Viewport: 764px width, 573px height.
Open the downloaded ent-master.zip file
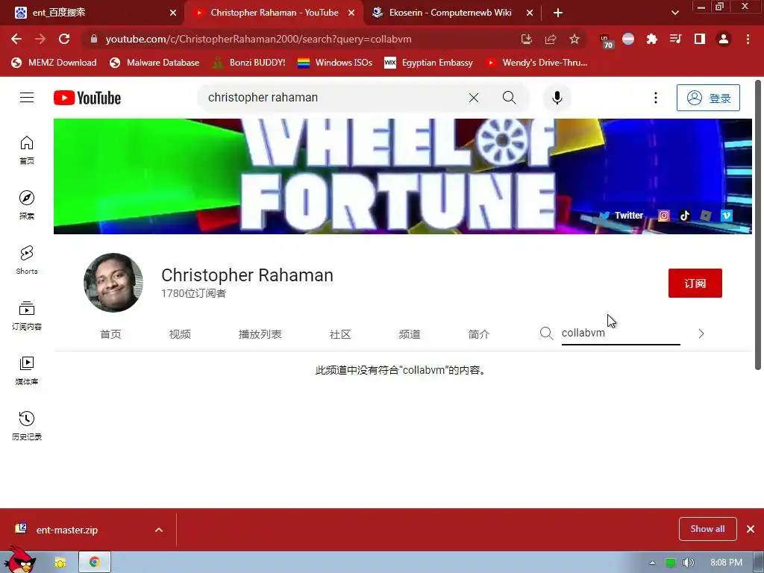click(x=67, y=530)
